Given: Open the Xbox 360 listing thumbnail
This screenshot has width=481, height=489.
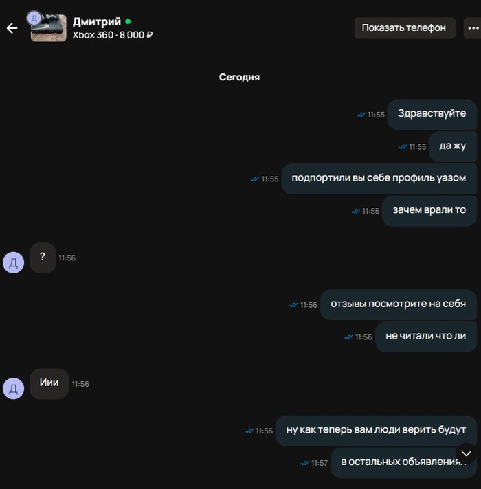Looking at the screenshot, I should pos(49,28).
